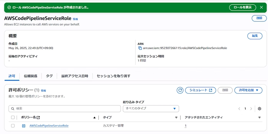The image size is (268, 134).
Task: Click the success checkmark icon in banner
Action: click(9, 7)
